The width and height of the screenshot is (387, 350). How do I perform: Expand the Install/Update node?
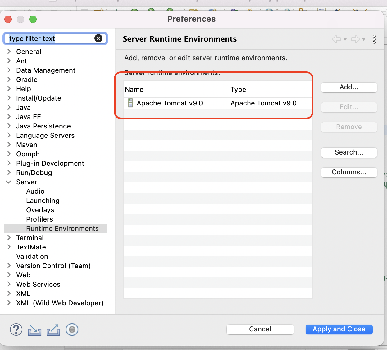click(9, 98)
